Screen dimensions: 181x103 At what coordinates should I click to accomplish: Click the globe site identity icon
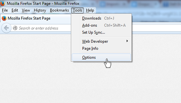[15, 28]
